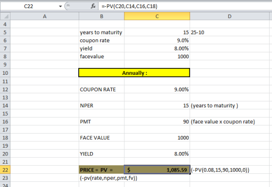
Task: Select row 9 header
Action: 5,64
